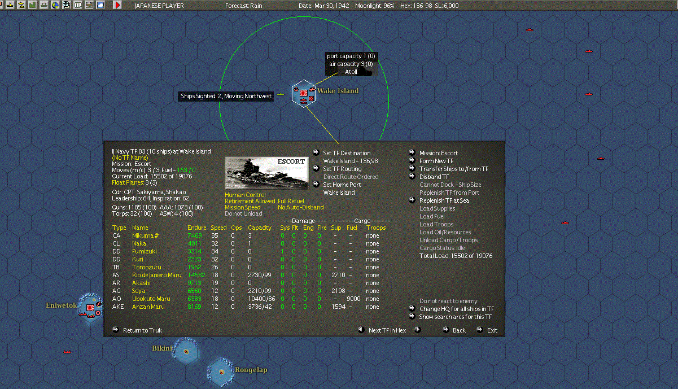Click Set Home Port arrow

pos(316,185)
